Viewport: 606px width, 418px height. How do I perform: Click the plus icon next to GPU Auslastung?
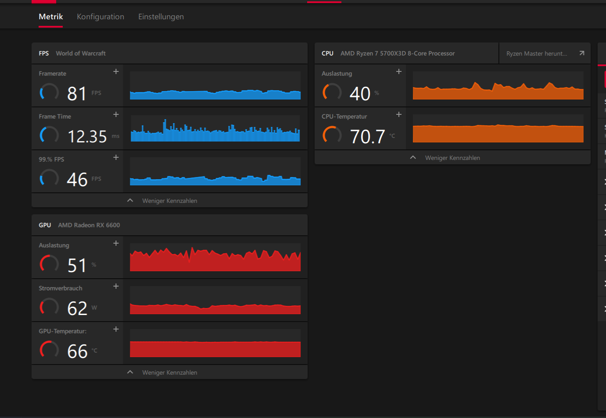point(116,243)
